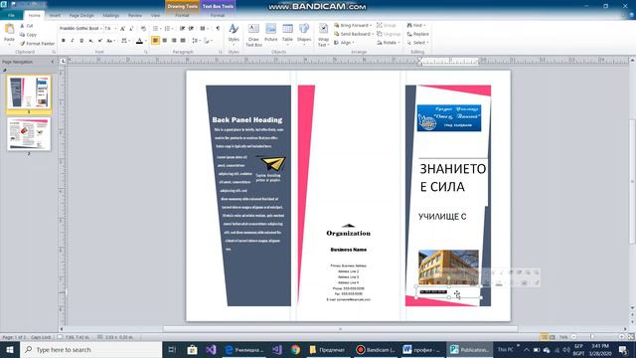Click the Find command
Viewport: 636px width, 358px height.
[416, 25]
